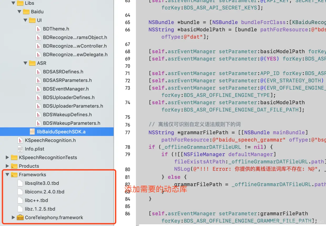Screen dimensions: 326x226
Task: Click 'NSLog' error statement on line 80
Action: pyautogui.click(x=250, y=169)
